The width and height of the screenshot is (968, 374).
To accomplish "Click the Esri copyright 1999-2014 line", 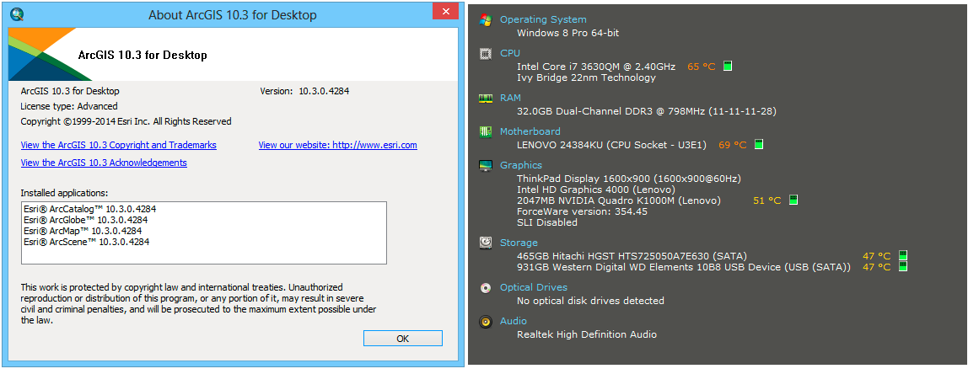I will pos(126,121).
